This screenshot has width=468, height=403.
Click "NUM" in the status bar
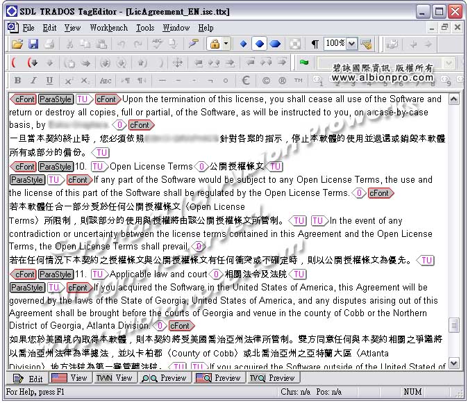(x=412, y=392)
